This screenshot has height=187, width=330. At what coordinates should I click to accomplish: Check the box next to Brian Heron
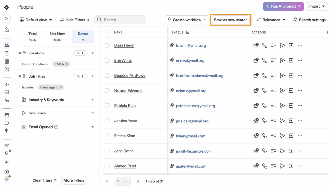(x=107, y=45)
